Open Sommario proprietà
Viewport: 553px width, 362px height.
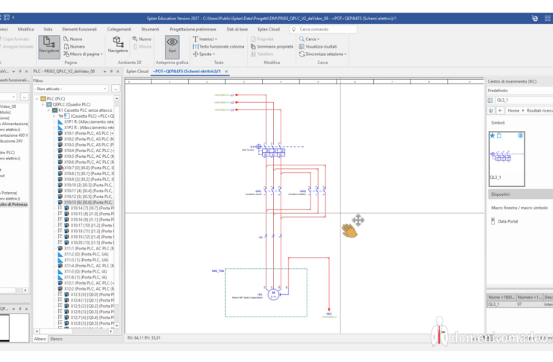(272, 46)
